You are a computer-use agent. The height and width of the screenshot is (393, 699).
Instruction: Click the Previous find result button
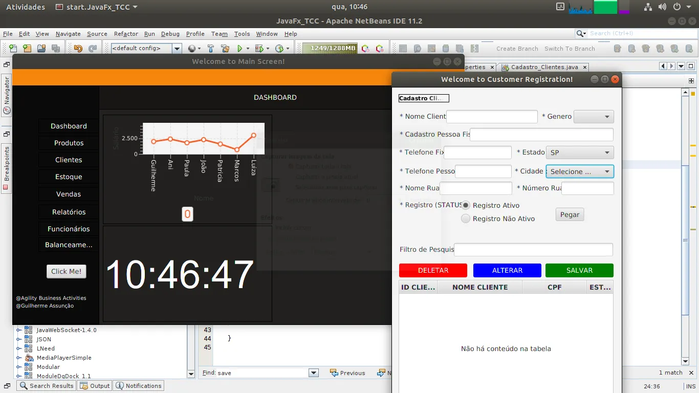(x=347, y=373)
